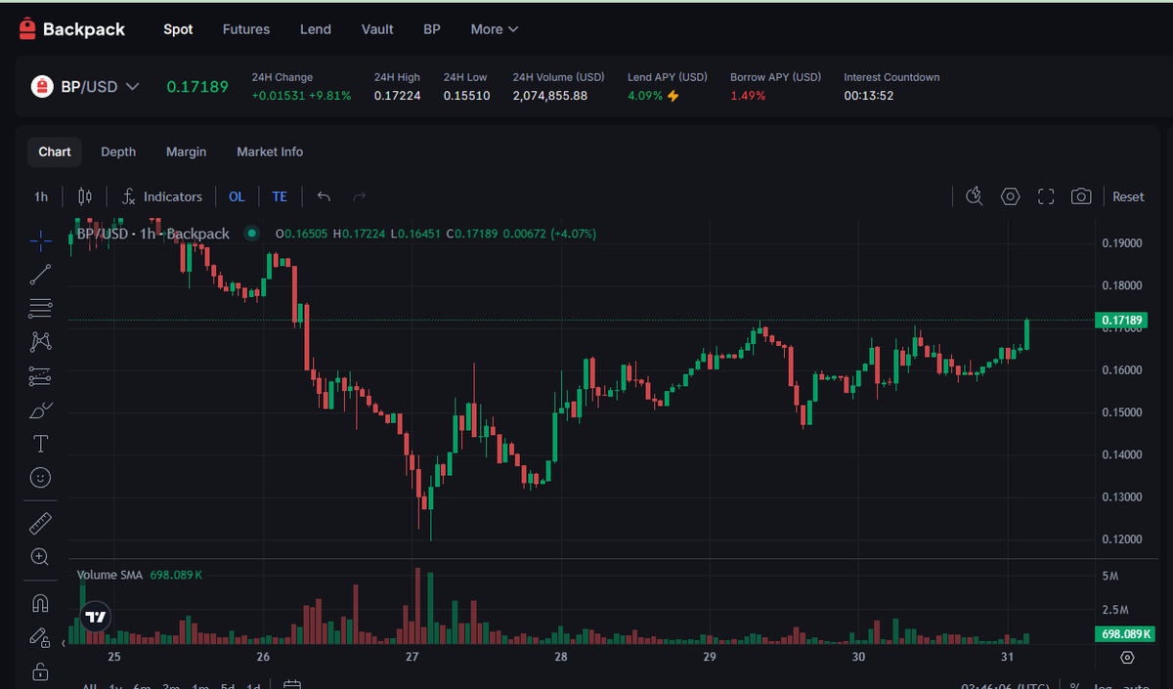This screenshot has width=1173, height=689.
Task: Toggle magnet mode for drawings
Action: pyautogui.click(x=40, y=603)
